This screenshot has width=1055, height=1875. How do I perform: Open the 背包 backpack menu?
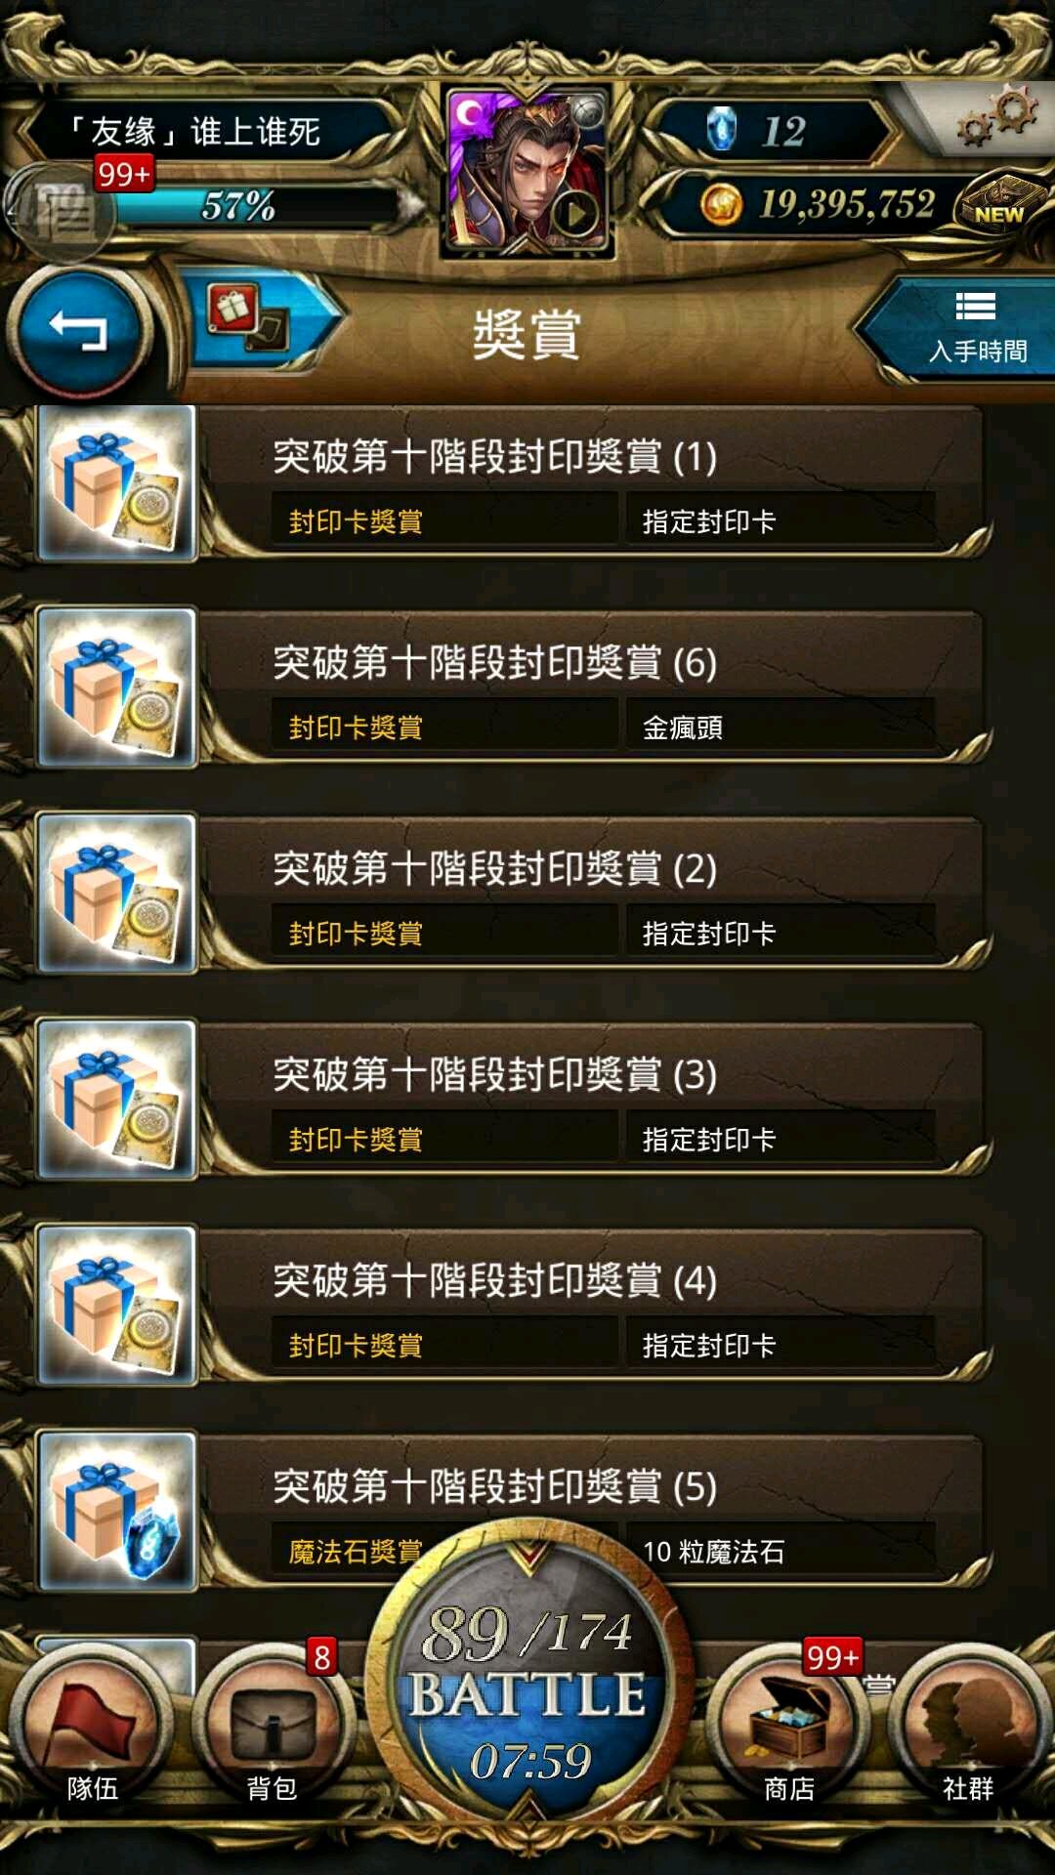[x=272, y=1730]
